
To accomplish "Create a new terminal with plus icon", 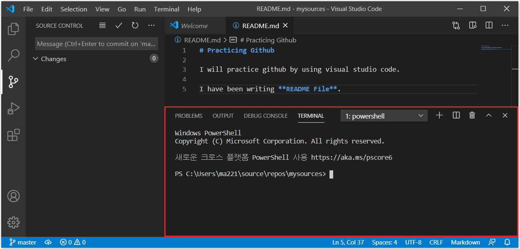I will 439,115.
